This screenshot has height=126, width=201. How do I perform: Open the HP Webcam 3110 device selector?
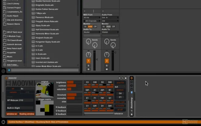20,100
